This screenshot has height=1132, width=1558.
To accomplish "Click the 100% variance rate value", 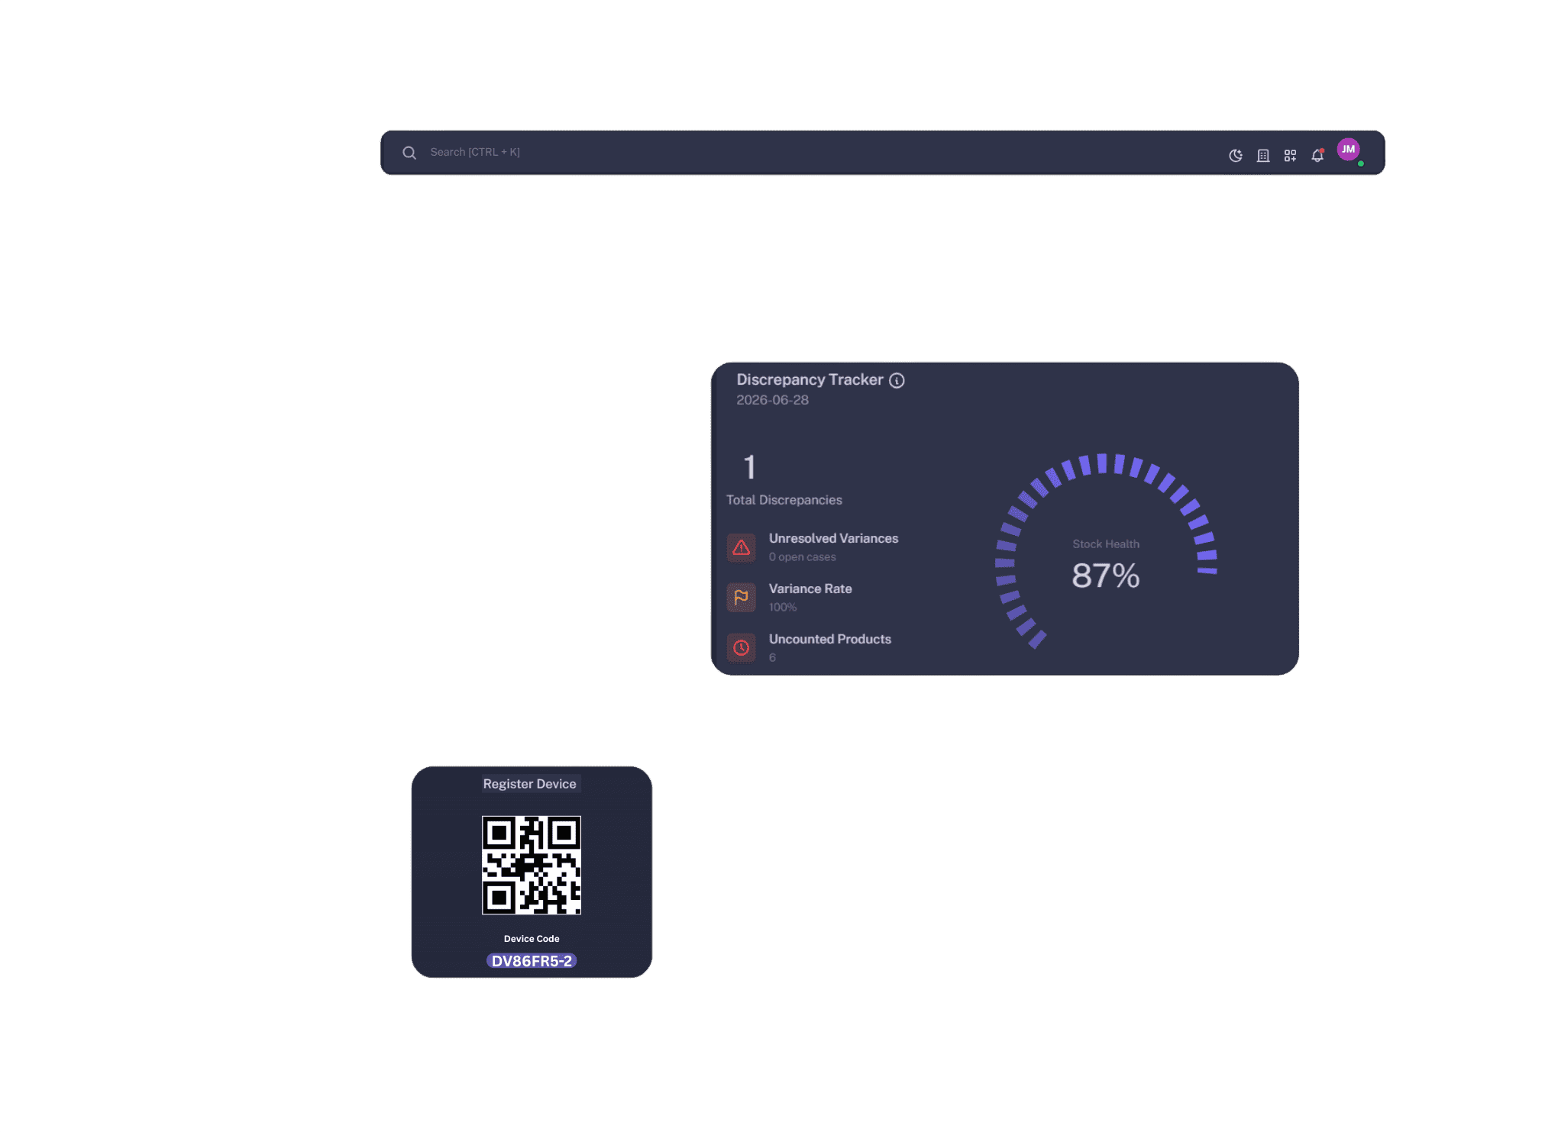I will pyautogui.click(x=783, y=608).
